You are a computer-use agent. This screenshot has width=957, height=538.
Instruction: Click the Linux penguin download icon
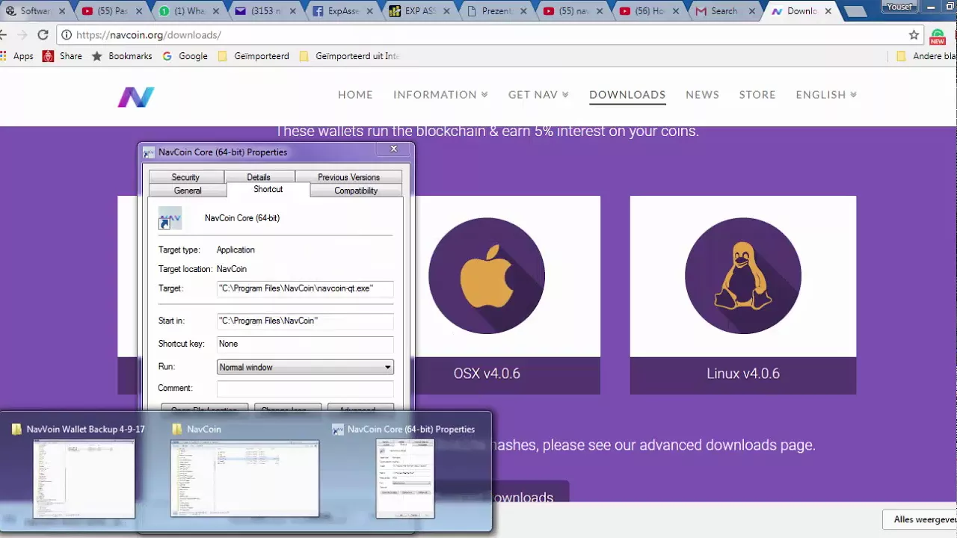(x=743, y=276)
